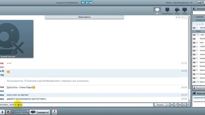Image resolution: width=205 pixels, height=115 pixels.
Task: Click the lock icon in the title bar
Action: [87, 3]
